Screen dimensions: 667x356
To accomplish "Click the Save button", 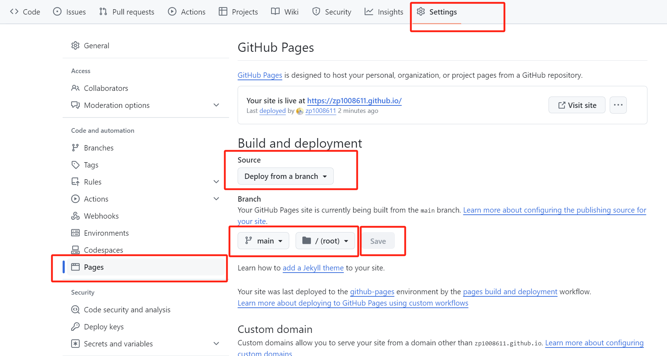I will pyautogui.click(x=378, y=241).
